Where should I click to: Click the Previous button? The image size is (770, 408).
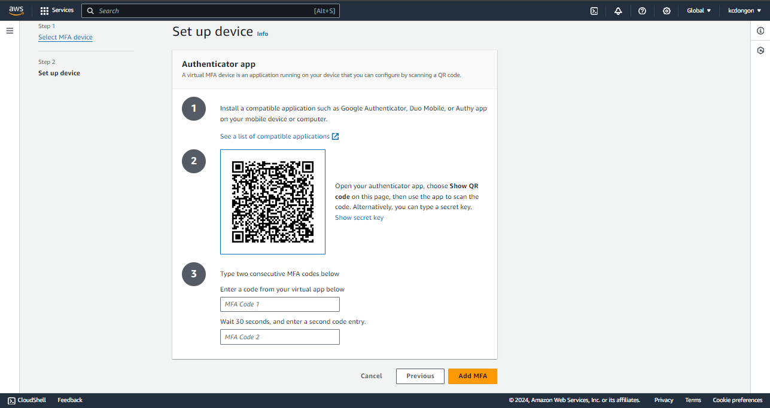(420, 376)
